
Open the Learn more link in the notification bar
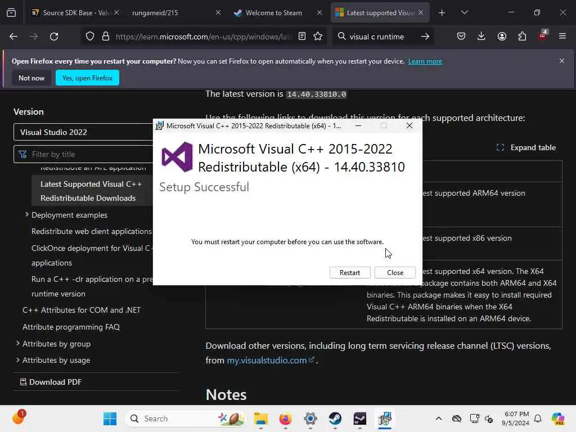pyautogui.click(x=425, y=61)
